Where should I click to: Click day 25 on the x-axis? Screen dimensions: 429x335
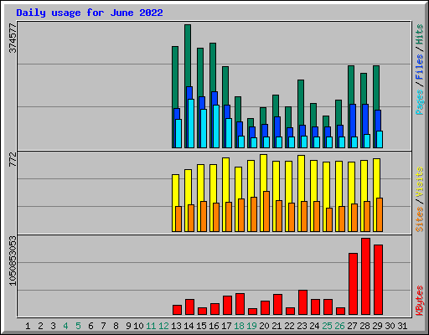click(x=327, y=326)
